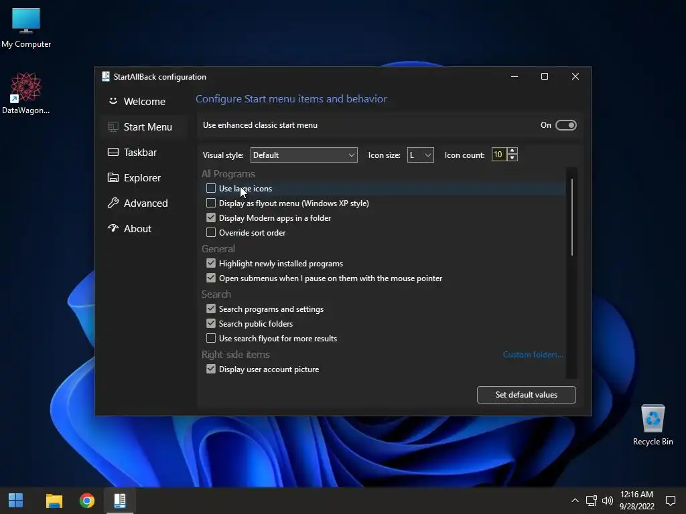Check Display as flyout menu option
Viewport: 686px width, 514px height.
pyautogui.click(x=211, y=203)
